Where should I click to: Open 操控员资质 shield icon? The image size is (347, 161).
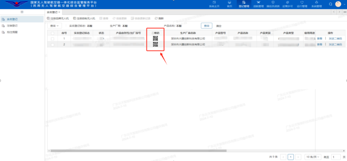(273, 3)
